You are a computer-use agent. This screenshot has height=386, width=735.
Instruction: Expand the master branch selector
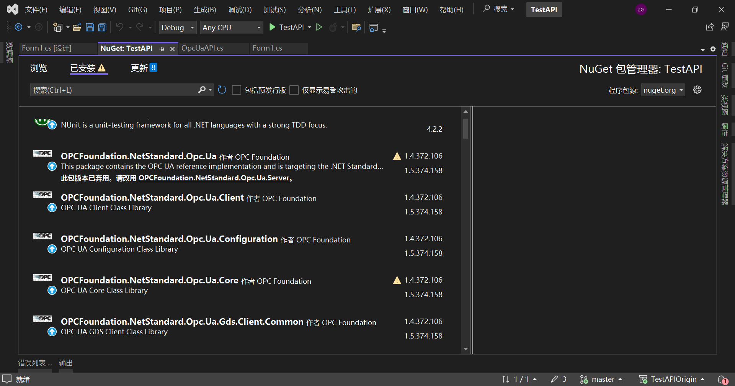click(601, 379)
